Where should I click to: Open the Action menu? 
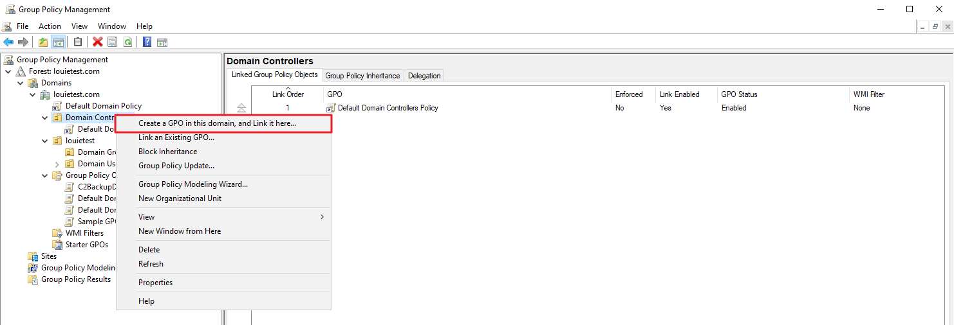click(50, 26)
